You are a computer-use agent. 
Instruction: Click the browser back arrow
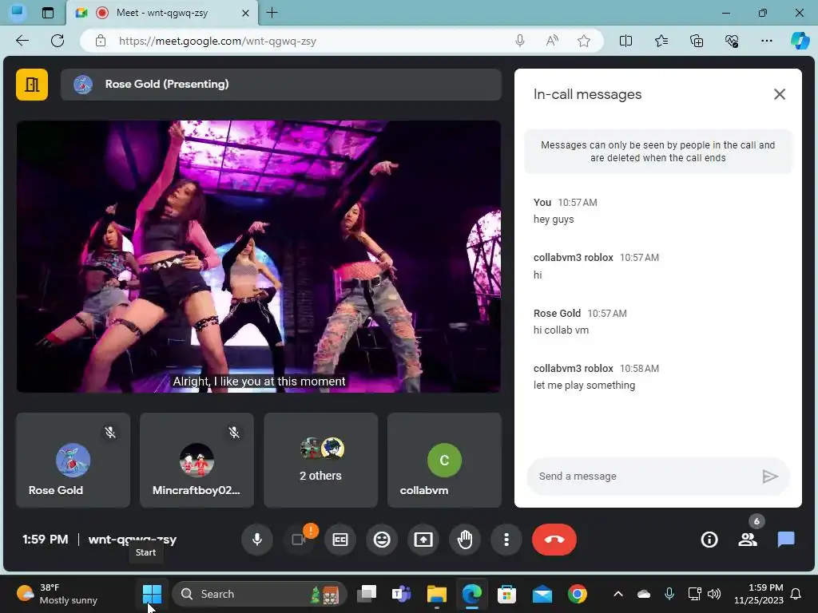click(22, 41)
